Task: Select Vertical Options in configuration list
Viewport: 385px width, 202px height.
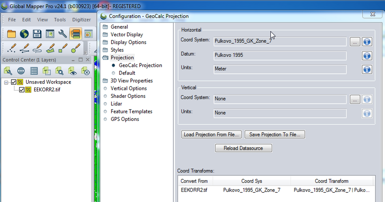Action: tap(129, 89)
